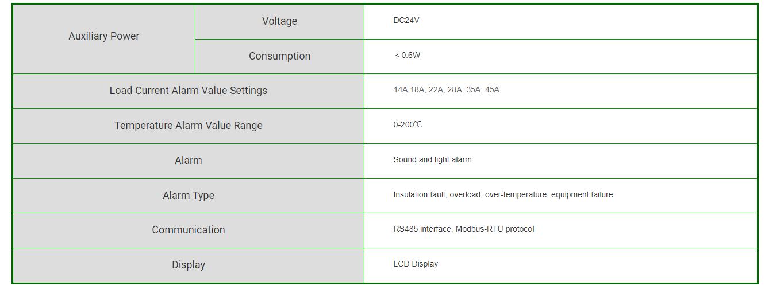The height and width of the screenshot is (289, 765).
Task: Click Load Current Alarm Value Settings
Action: (189, 91)
